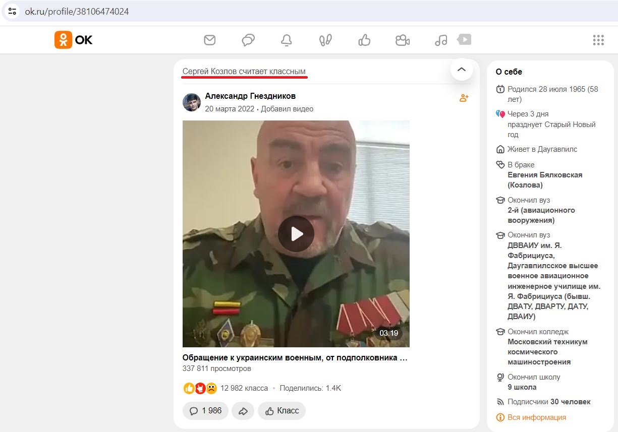The image size is (618, 432).
Task: Open the discussions chat bubble icon
Action: tap(248, 40)
